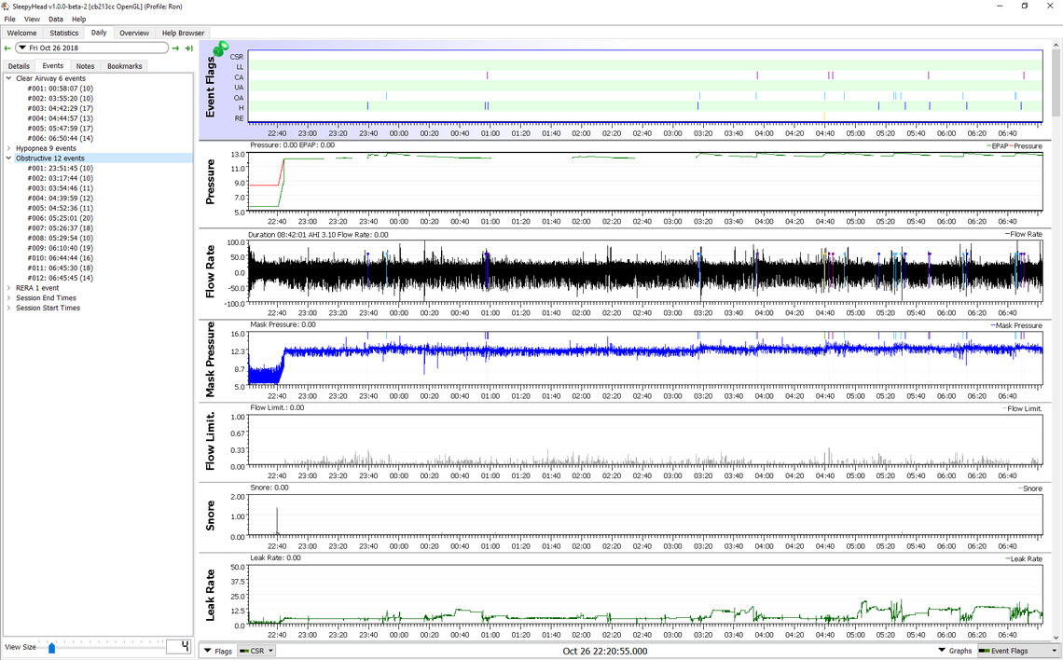This screenshot has height=660, width=1063.
Task: Select Obstructive event #001: 23:51:45 (10)
Action: click(x=61, y=168)
